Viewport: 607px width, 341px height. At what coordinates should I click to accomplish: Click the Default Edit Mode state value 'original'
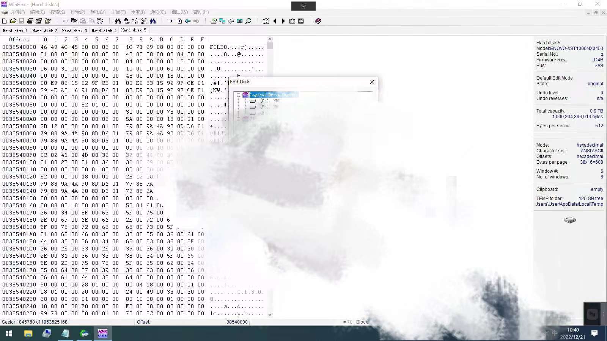coord(595,84)
